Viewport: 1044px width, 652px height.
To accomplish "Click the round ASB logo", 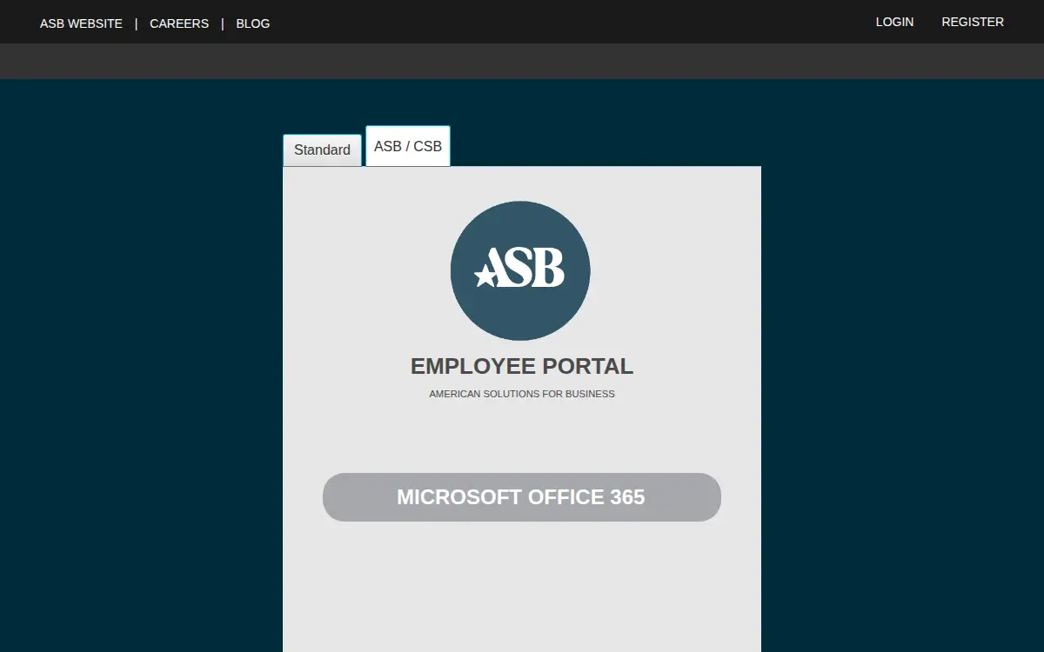I will click(x=520, y=270).
